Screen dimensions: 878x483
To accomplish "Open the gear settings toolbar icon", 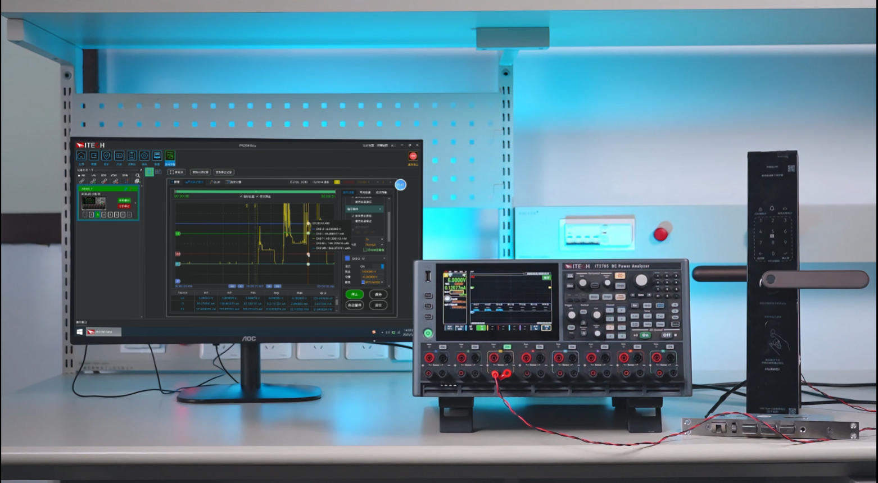I will [144, 156].
